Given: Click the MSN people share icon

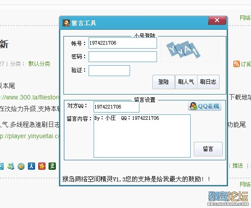Looking at the screenshot, I should (x=11, y=166).
